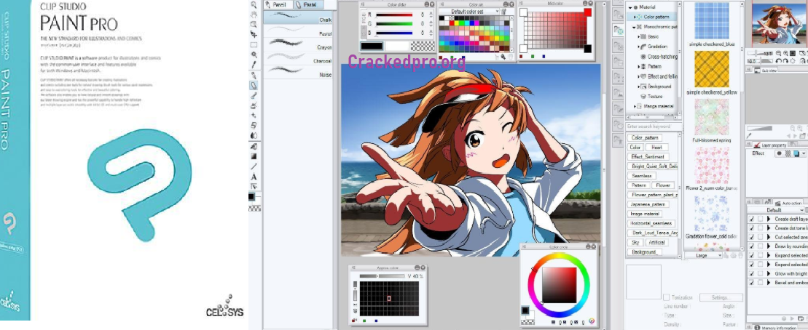Select the simple checkered_blue material thumbnail
Image resolution: width=808 pixels, height=330 pixels.
coord(712,20)
